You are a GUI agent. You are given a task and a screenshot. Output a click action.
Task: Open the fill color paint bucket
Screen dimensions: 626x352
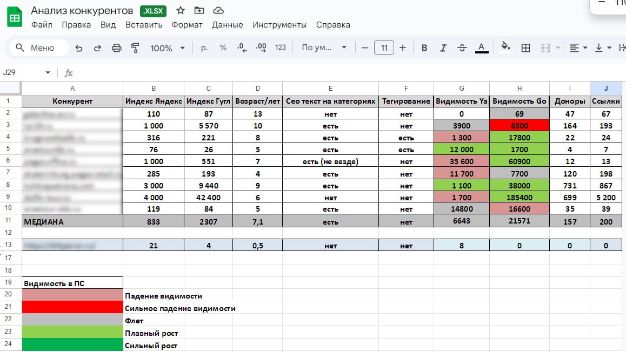pyautogui.click(x=506, y=48)
